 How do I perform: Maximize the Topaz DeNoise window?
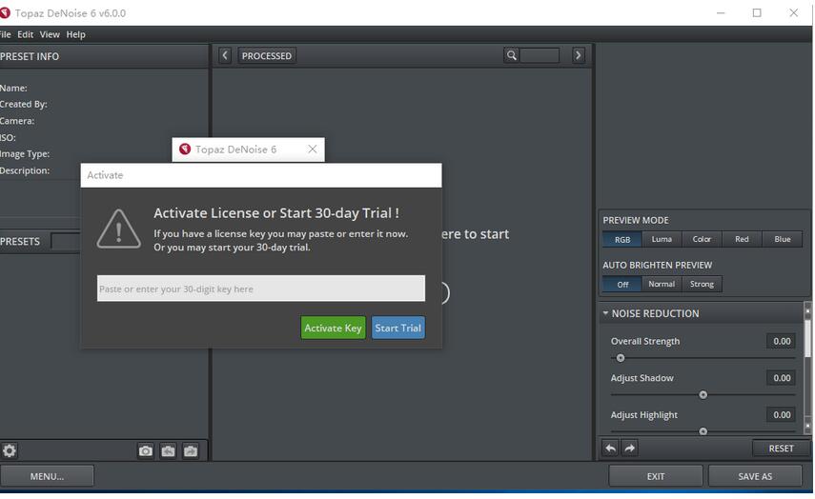[757, 13]
